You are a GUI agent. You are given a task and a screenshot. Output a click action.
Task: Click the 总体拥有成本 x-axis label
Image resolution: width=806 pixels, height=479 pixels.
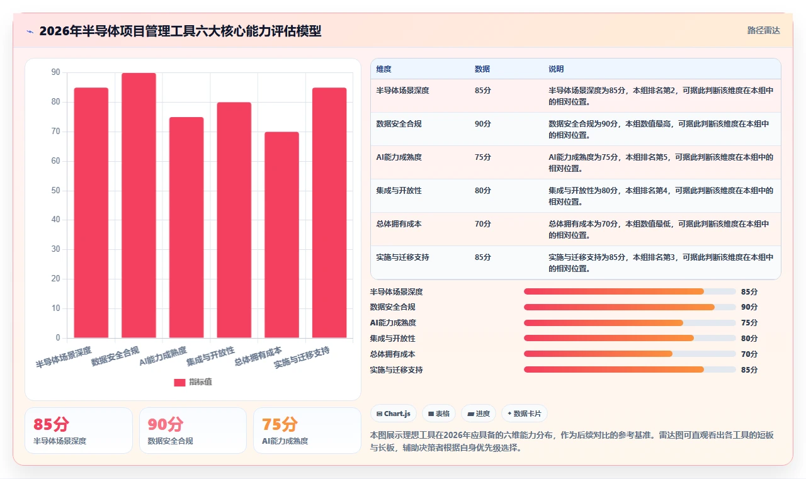click(x=258, y=356)
